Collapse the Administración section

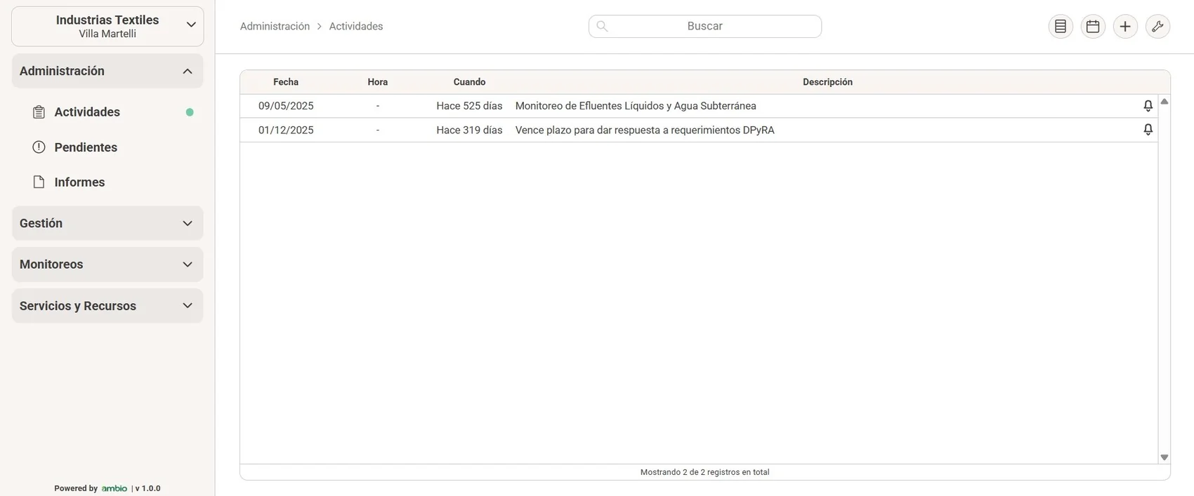pos(107,71)
